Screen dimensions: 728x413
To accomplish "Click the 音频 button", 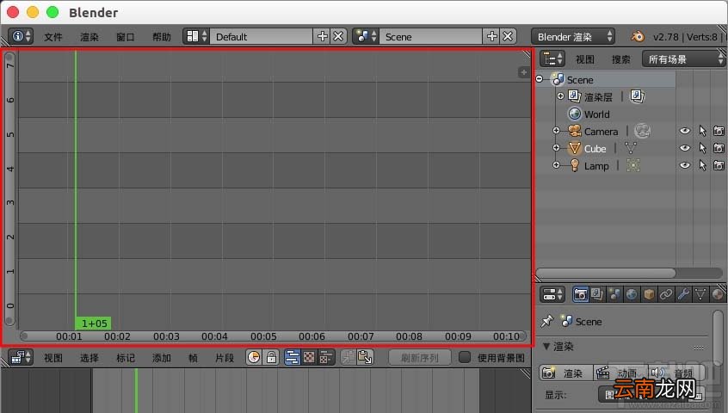I will 676,373.
